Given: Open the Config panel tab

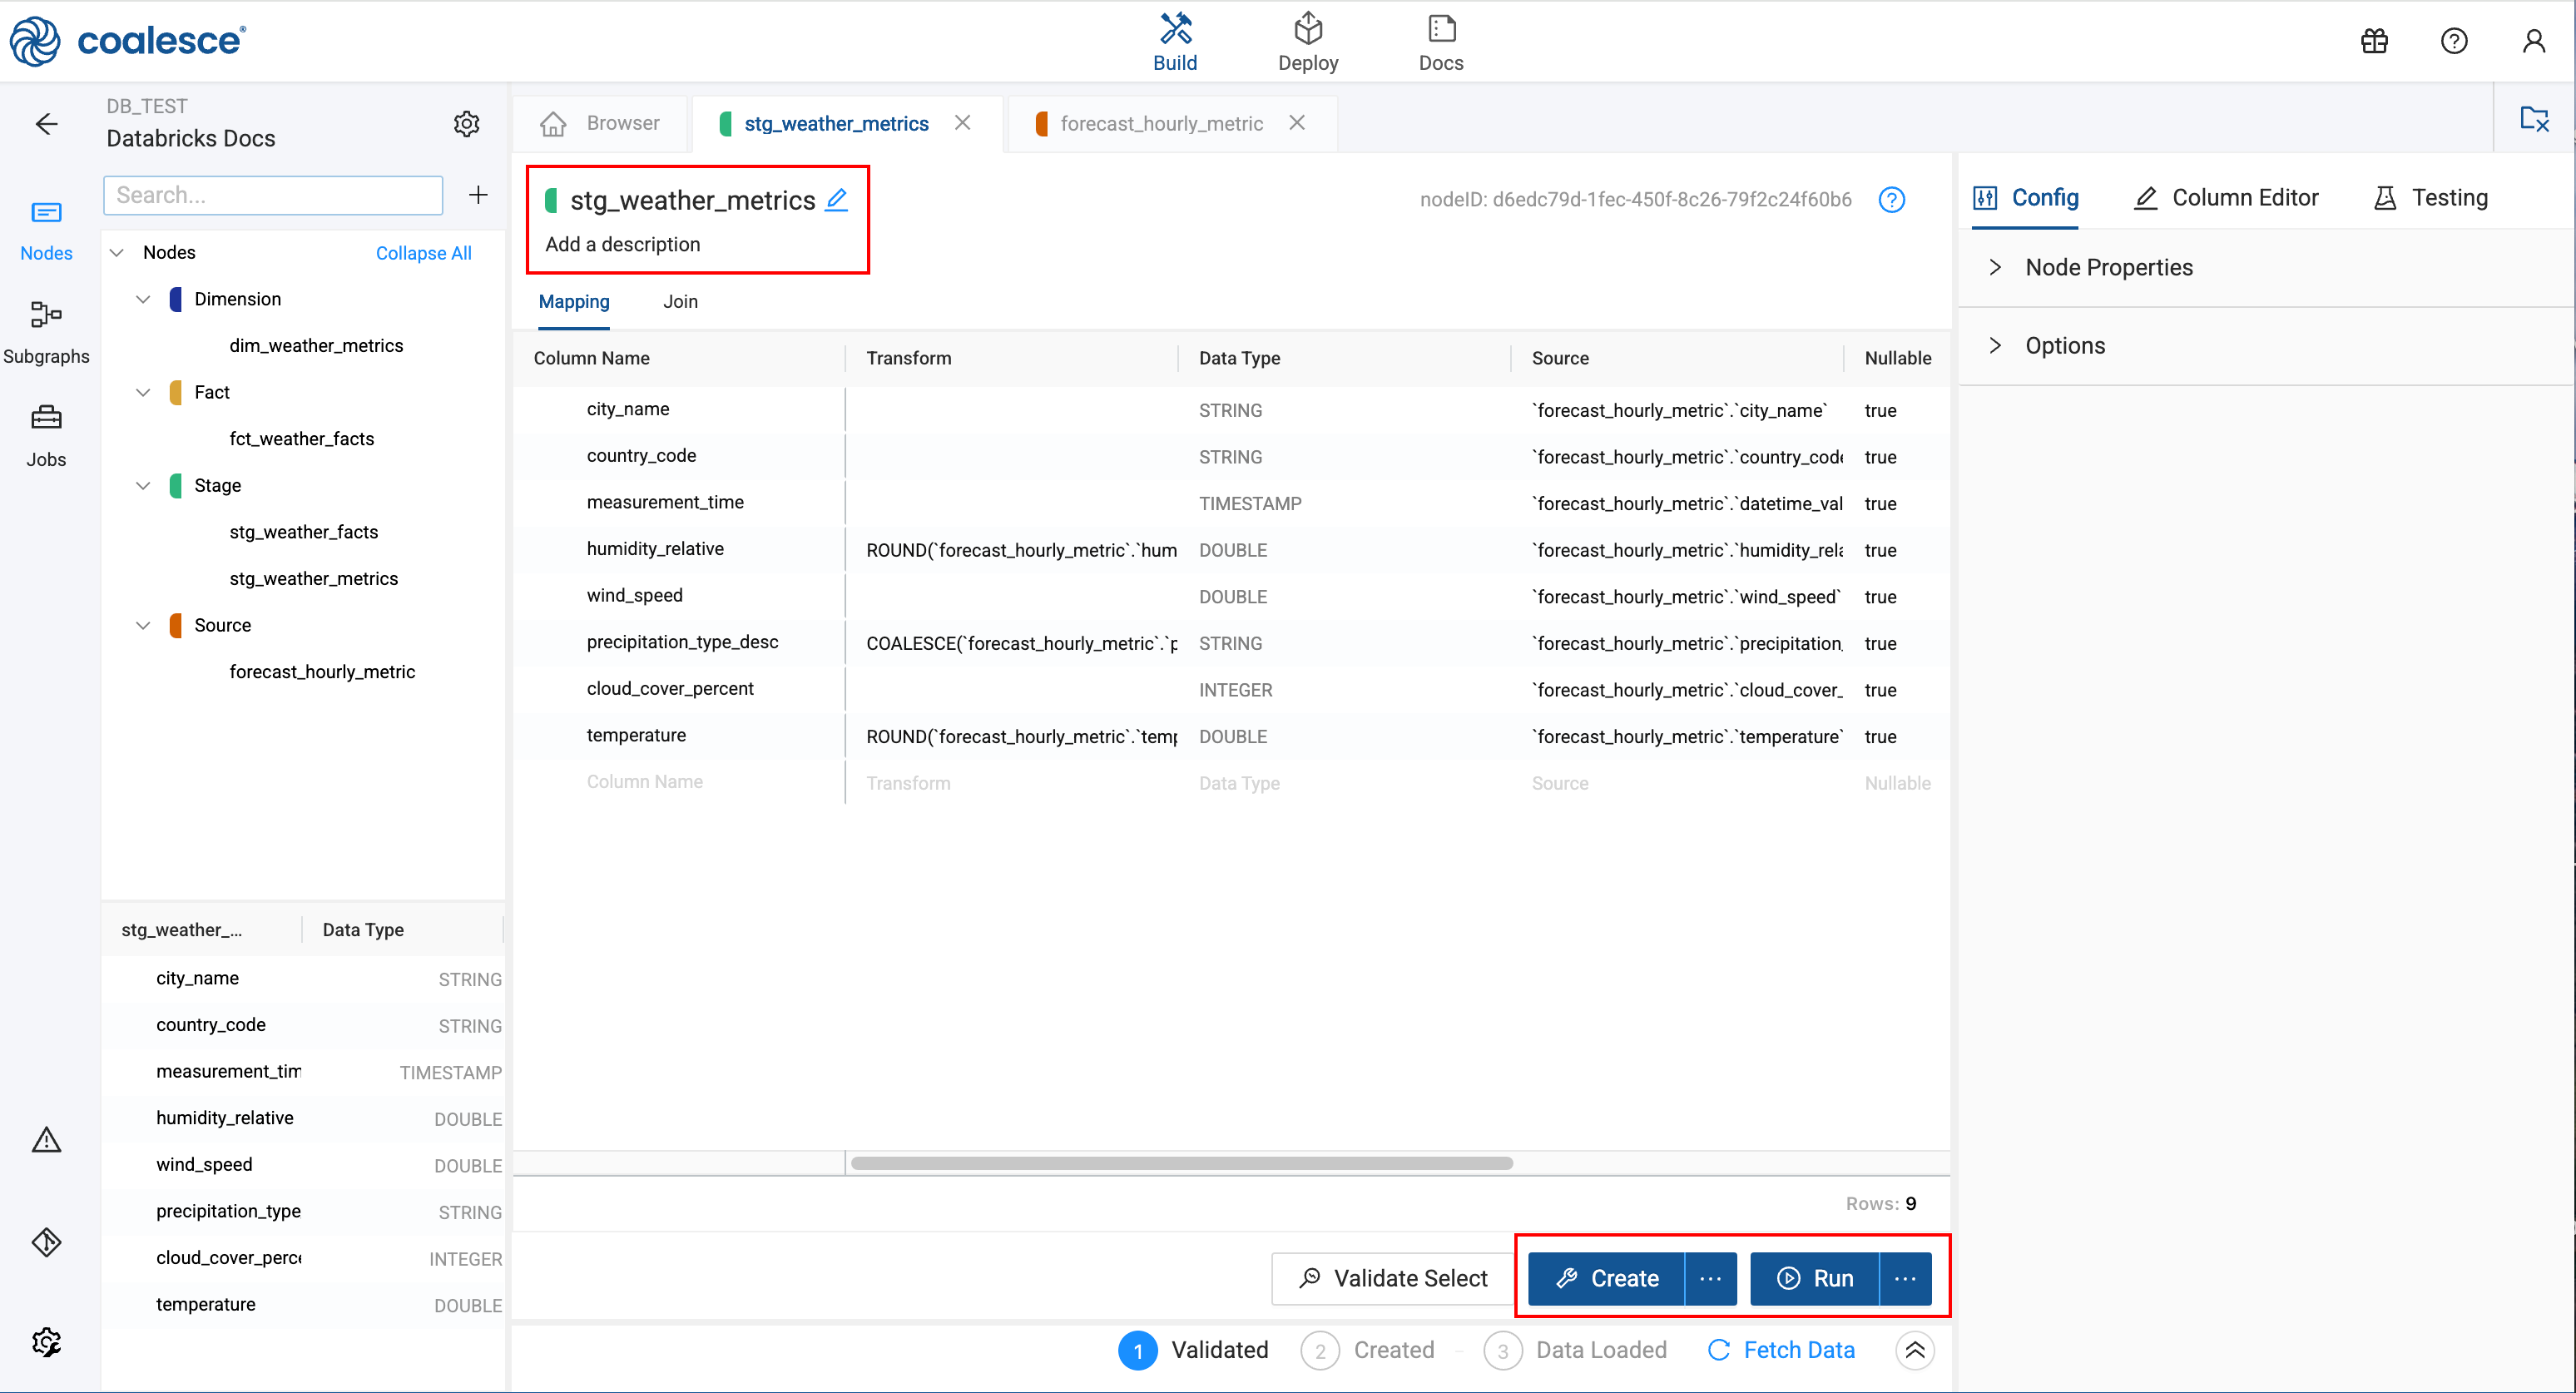Looking at the screenshot, I should [x=2026, y=198].
